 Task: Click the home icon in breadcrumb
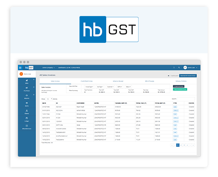tap(168, 76)
